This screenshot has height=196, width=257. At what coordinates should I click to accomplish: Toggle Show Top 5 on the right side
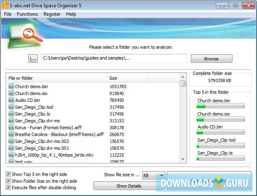8,174
